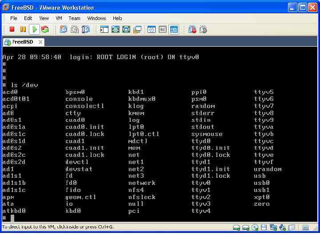
Task: Toggle the sidebar panel toolbar icon
Action: point(104,30)
